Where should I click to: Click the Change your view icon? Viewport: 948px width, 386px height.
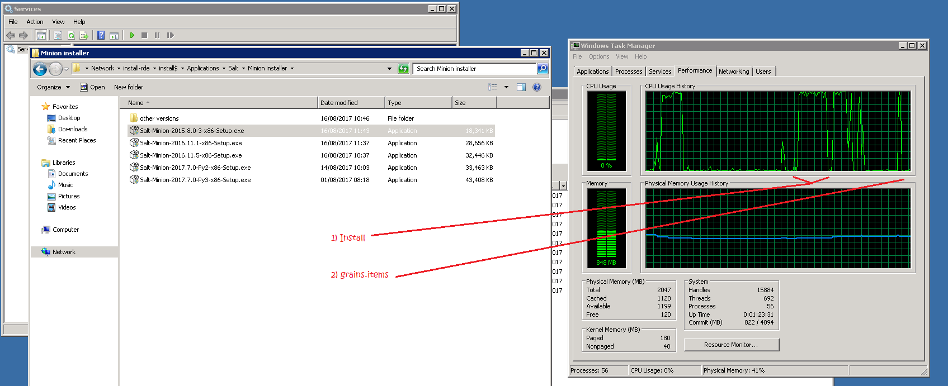[x=493, y=87]
